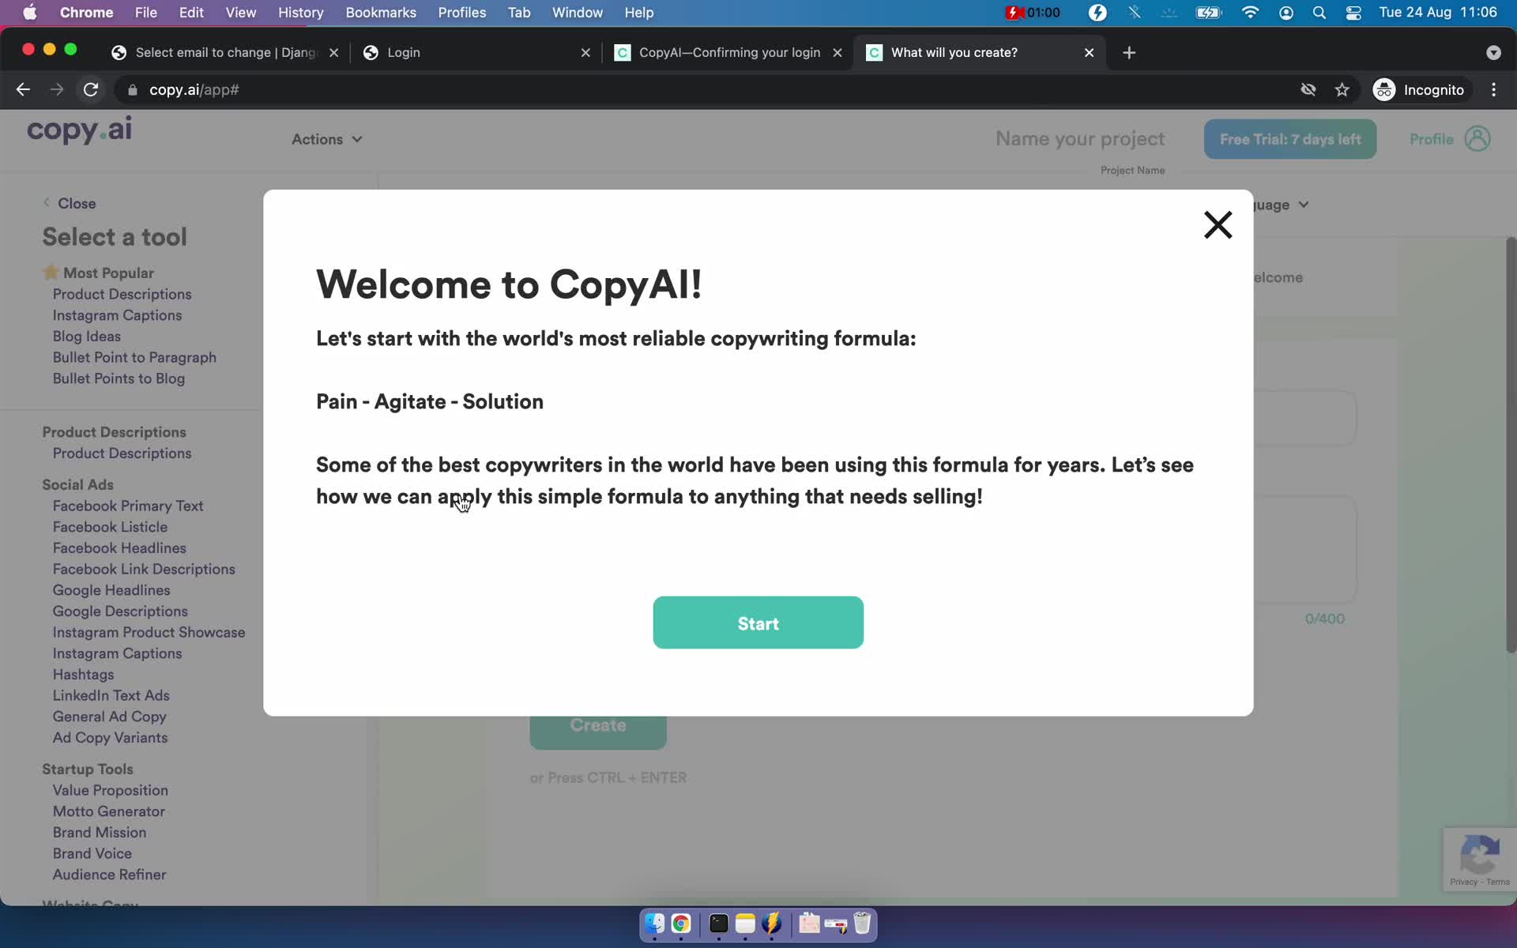Select Google Headlines tool
Image resolution: width=1517 pixels, height=948 pixels.
pos(111,590)
